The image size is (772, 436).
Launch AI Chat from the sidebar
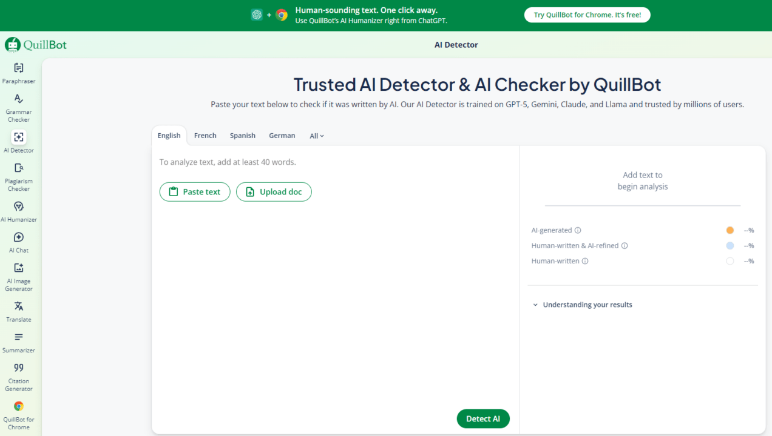point(19,242)
